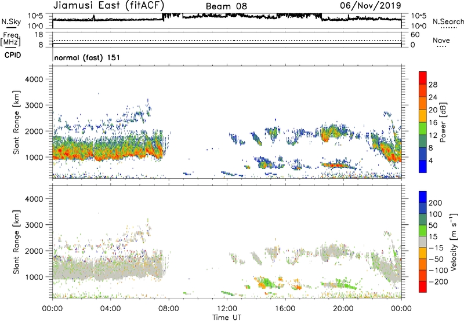Click the 'Beam 08' label
This screenshot has width=464, height=321.
point(226,6)
